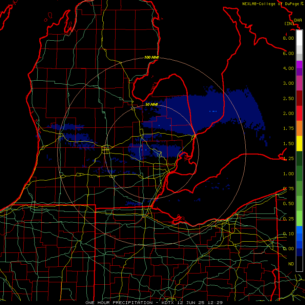Click the 1.50 legend value

[288, 144]
